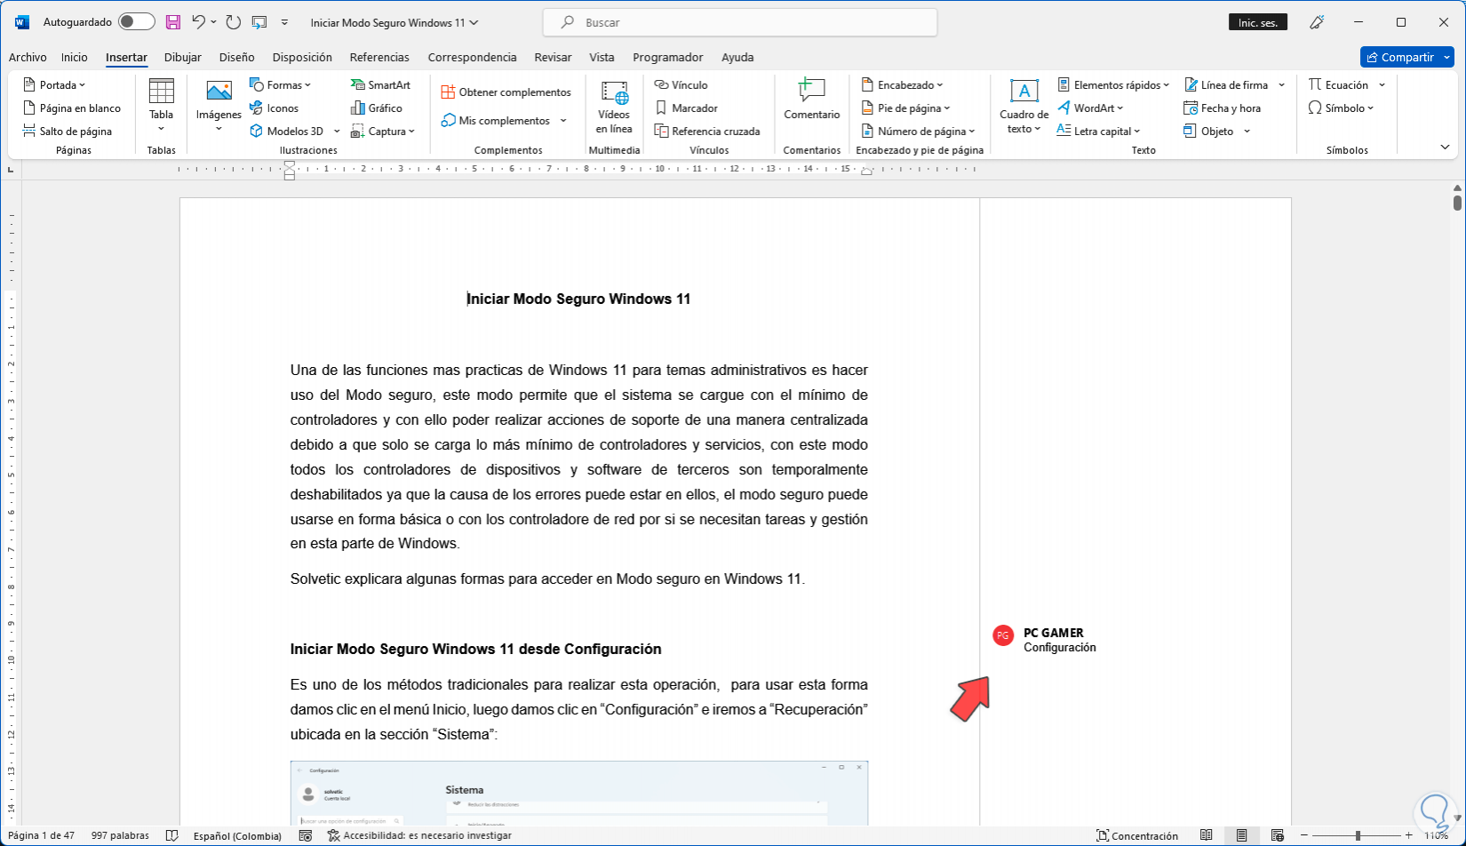Click the Compartir button

tap(1399, 58)
